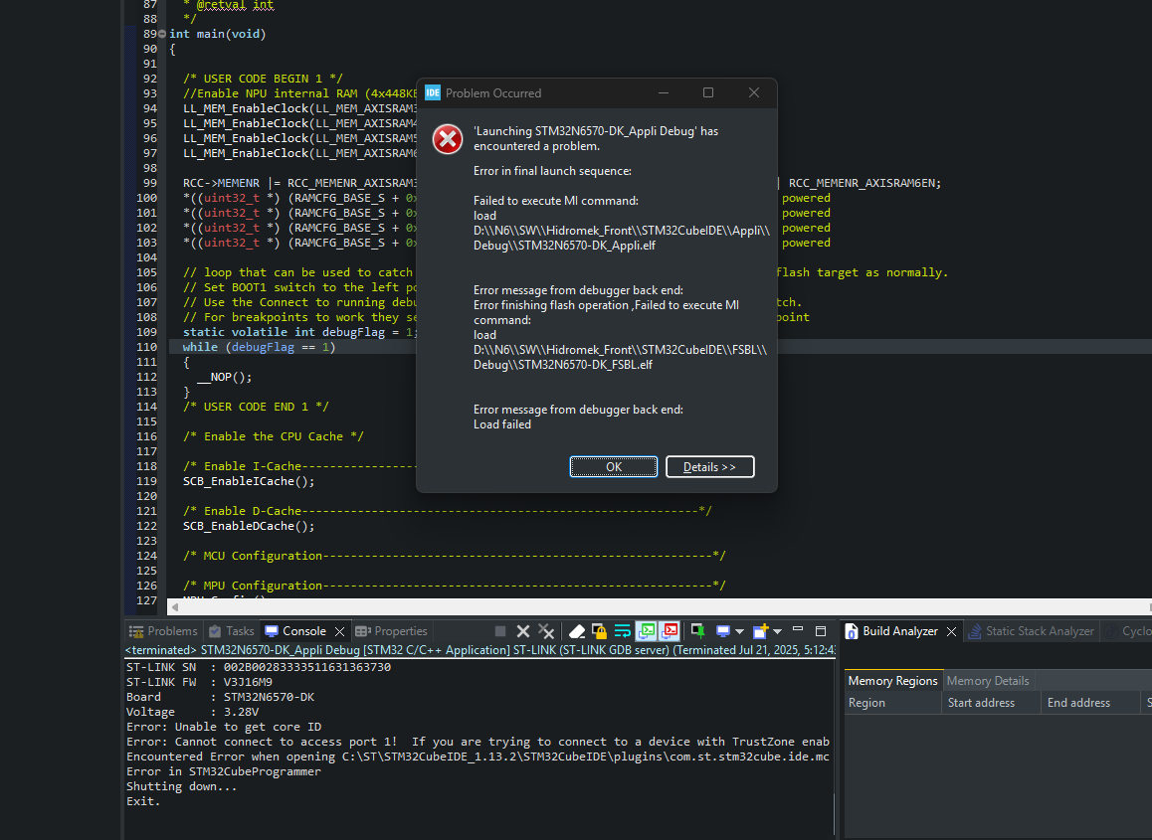Image resolution: width=1152 pixels, height=840 pixels.
Task: Toggle Word Wrap in the console toolbar
Action: [x=623, y=631]
